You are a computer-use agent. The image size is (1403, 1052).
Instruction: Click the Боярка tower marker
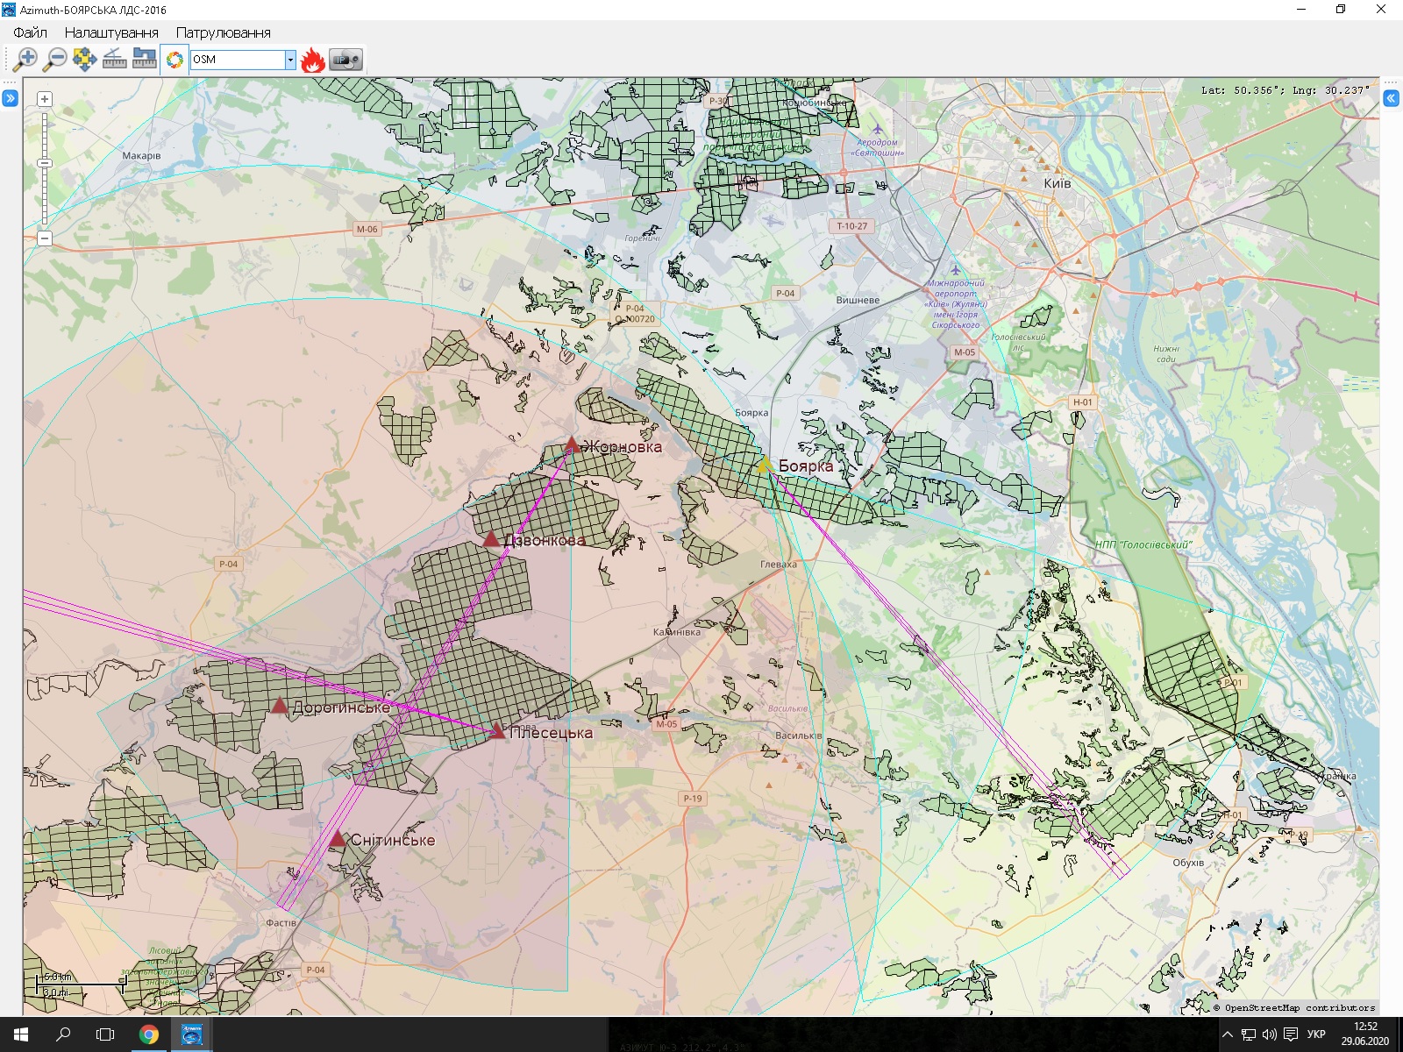[765, 465]
